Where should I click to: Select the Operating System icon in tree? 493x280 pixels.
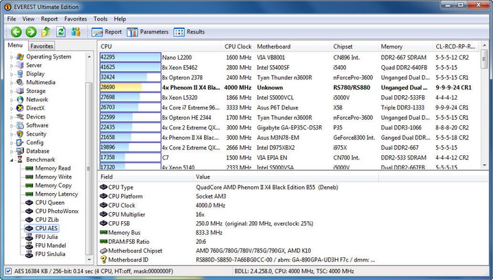20,57
